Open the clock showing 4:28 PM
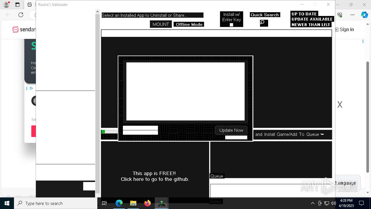The width and height of the screenshot is (371, 209). point(347,203)
